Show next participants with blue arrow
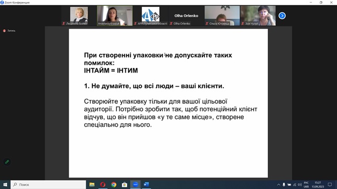The width and height of the screenshot is (337, 189). point(282,16)
